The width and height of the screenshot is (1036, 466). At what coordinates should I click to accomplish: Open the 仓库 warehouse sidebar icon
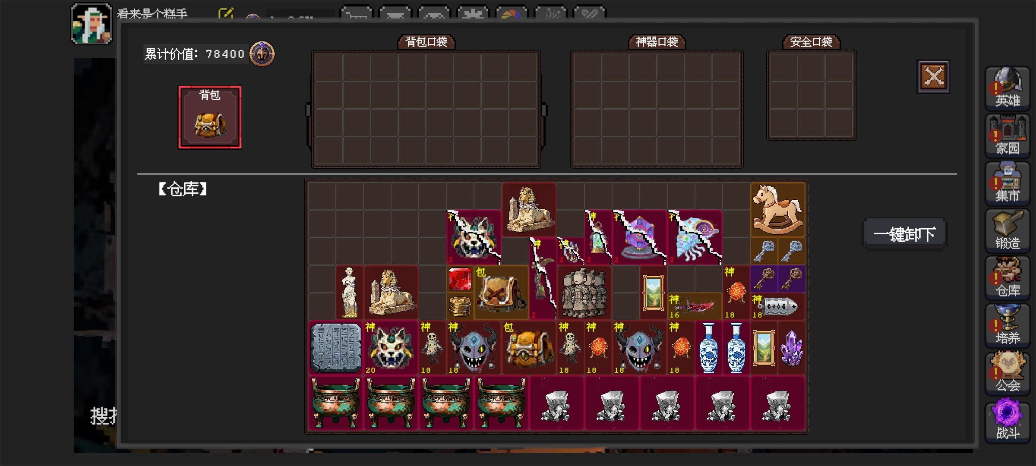[x=1007, y=278]
